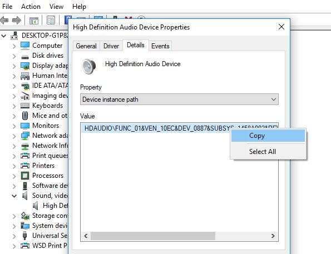Select the HDAUDIO value entry in list
Image resolution: width=331 pixels, height=254 pixels.
tap(179, 128)
